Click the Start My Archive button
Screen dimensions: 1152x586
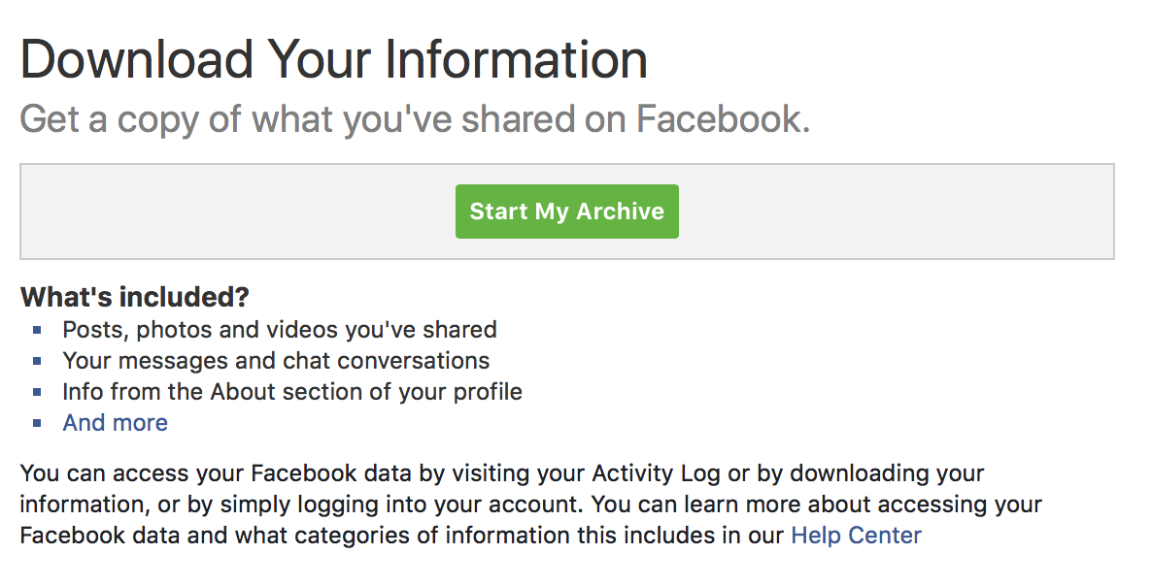(x=566, y=212)
